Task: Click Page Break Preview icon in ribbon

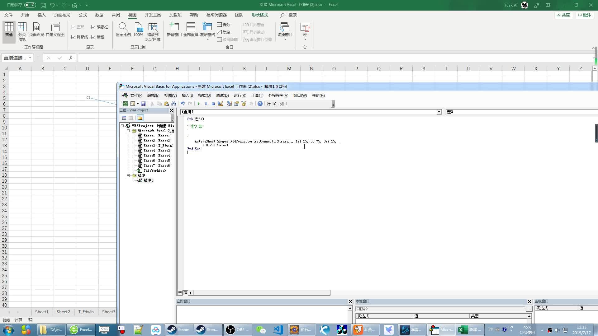Action: pyautogui.click(x=22, y=31)
